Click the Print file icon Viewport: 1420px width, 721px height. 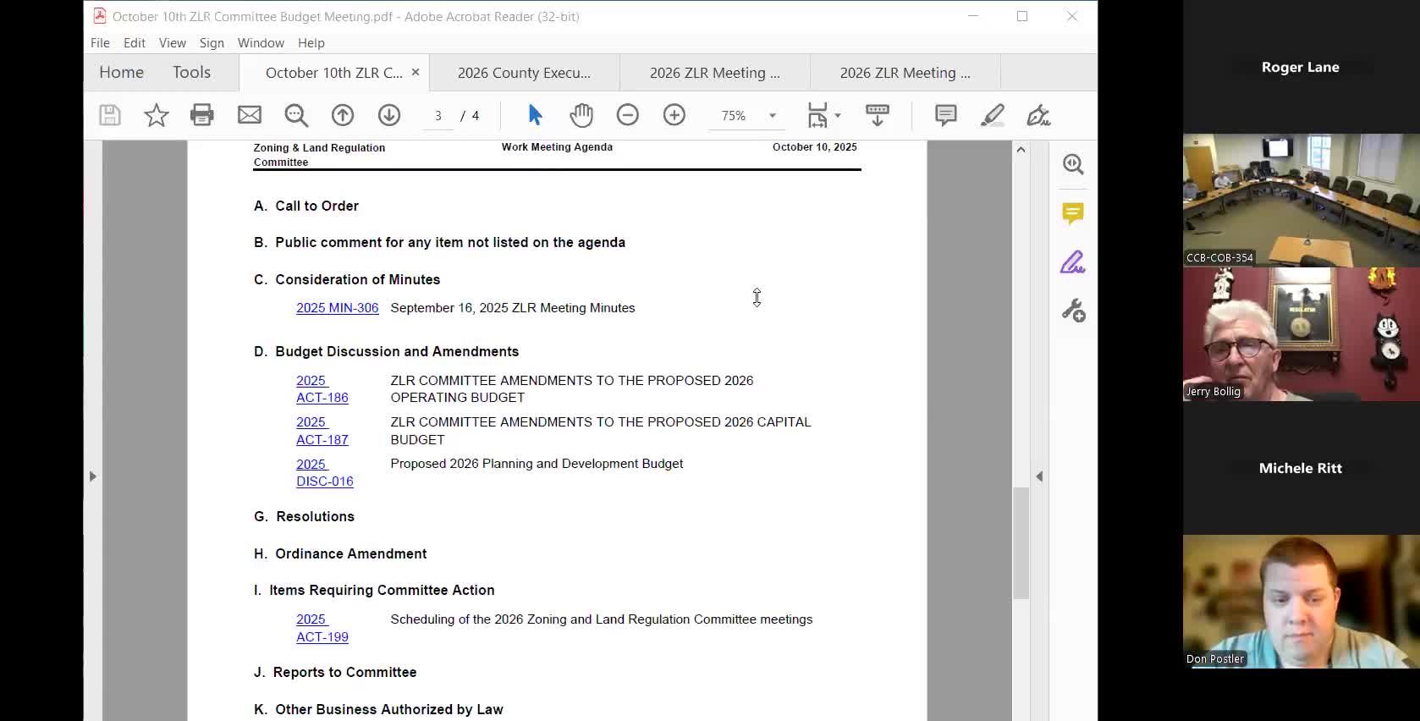point(202,115)
